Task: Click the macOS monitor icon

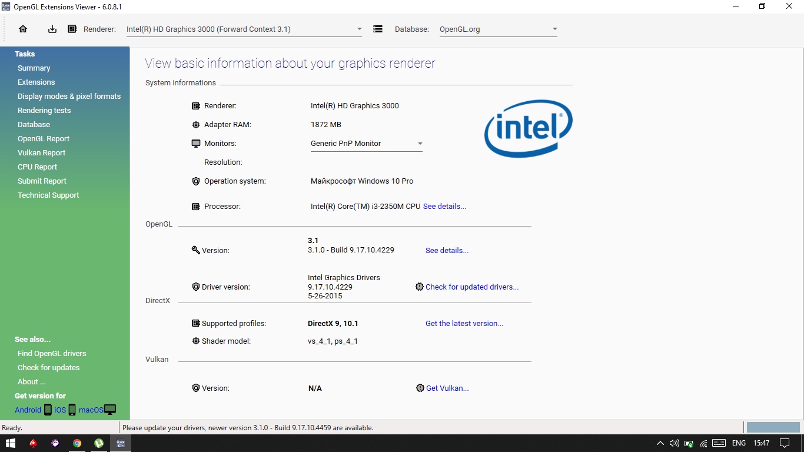Action: (x=110, y=410)
